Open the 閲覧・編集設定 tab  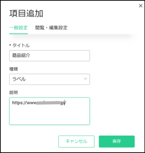coord(51,28)
